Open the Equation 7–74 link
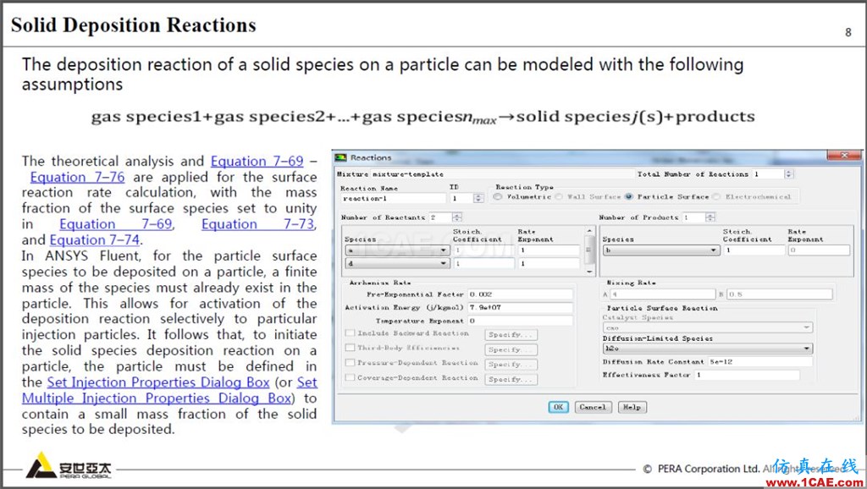Viewport: 867px width, 489px height. coord(95,239)
